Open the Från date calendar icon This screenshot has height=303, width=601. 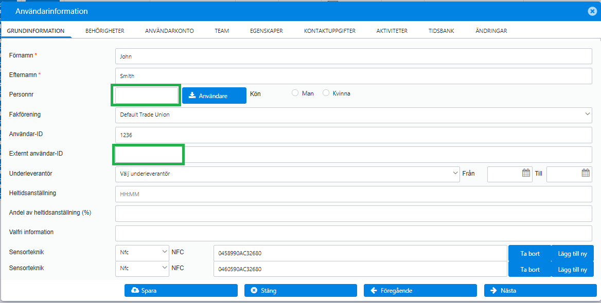tap(526, 173)
